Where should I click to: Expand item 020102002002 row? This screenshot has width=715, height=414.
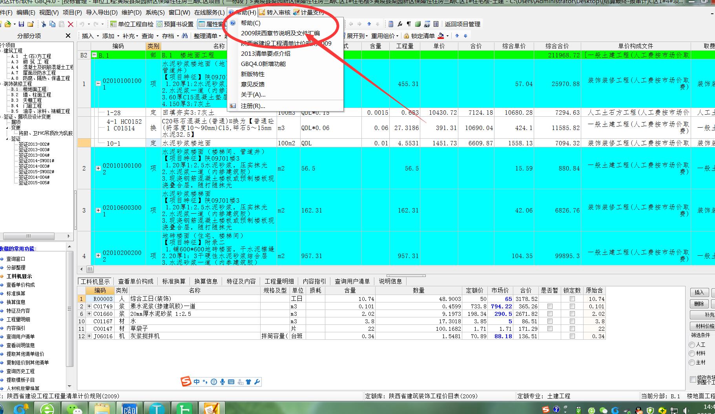(x=98, y=256)
